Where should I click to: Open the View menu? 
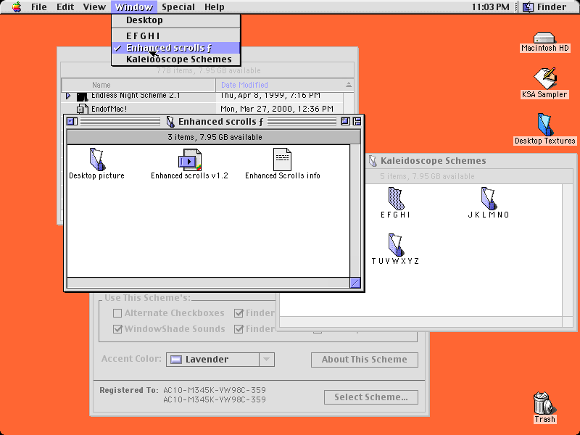[94, 7]
